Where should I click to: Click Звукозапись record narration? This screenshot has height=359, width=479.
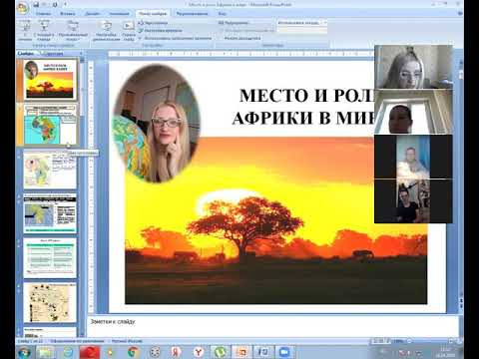pos(153,23)
